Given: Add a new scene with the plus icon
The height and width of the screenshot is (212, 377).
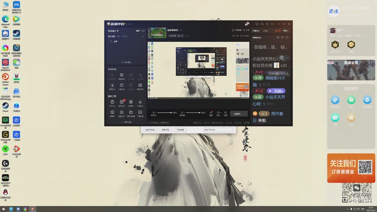Looking at the screenshot, I should point(143,37).
